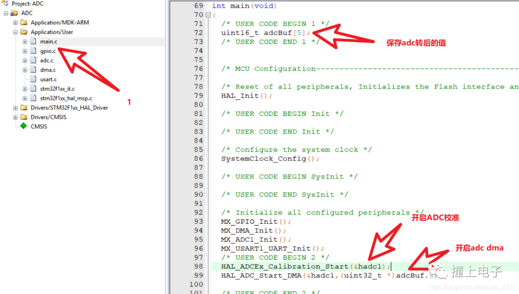Select the dma.c file in project tree
Viewport: 519px width, 294px height.
click(x=33, y=70)
